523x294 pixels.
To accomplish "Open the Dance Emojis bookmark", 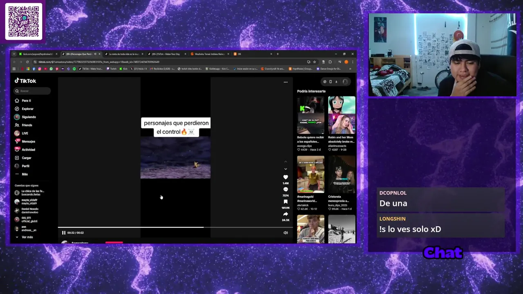I will click(329, 69).
